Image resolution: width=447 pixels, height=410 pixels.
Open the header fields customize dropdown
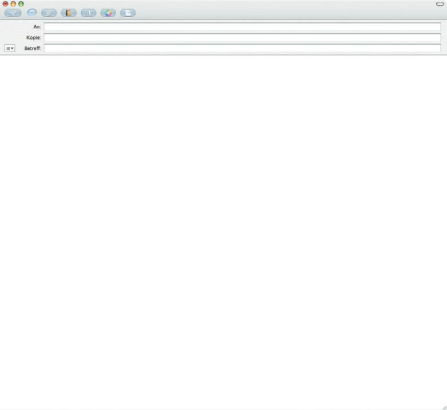tap(10, 48)
